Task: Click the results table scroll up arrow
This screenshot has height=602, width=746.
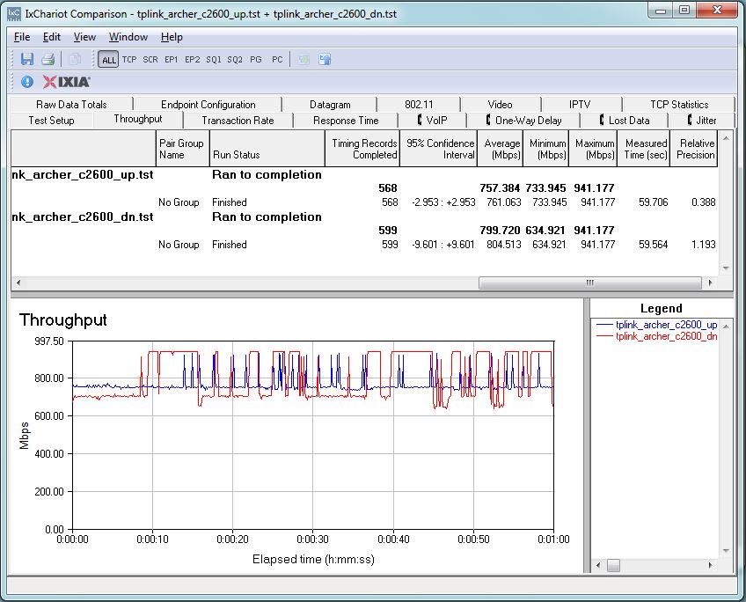Action: (x=726, y=138)
